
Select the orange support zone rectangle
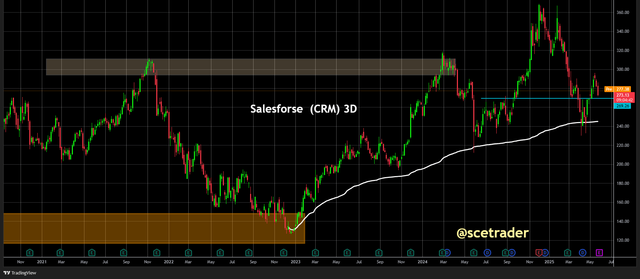[154, 228]
